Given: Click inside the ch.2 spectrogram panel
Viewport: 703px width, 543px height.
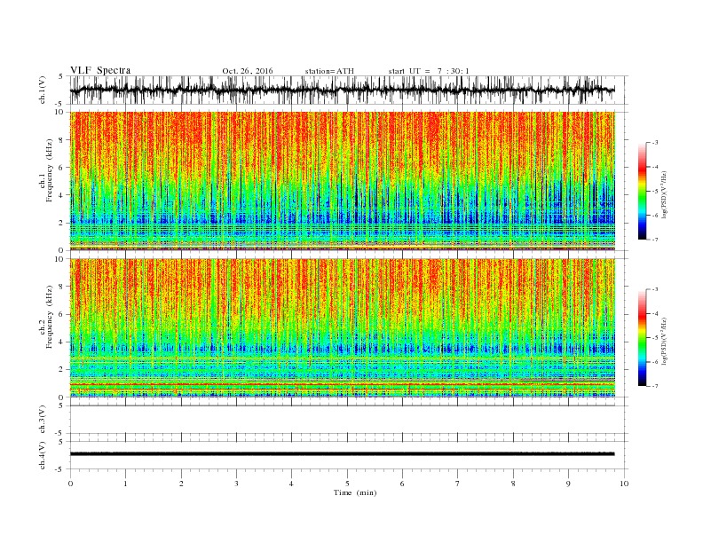Looking at the screenshot, I should pyautogui.click(x=343, y=328).
